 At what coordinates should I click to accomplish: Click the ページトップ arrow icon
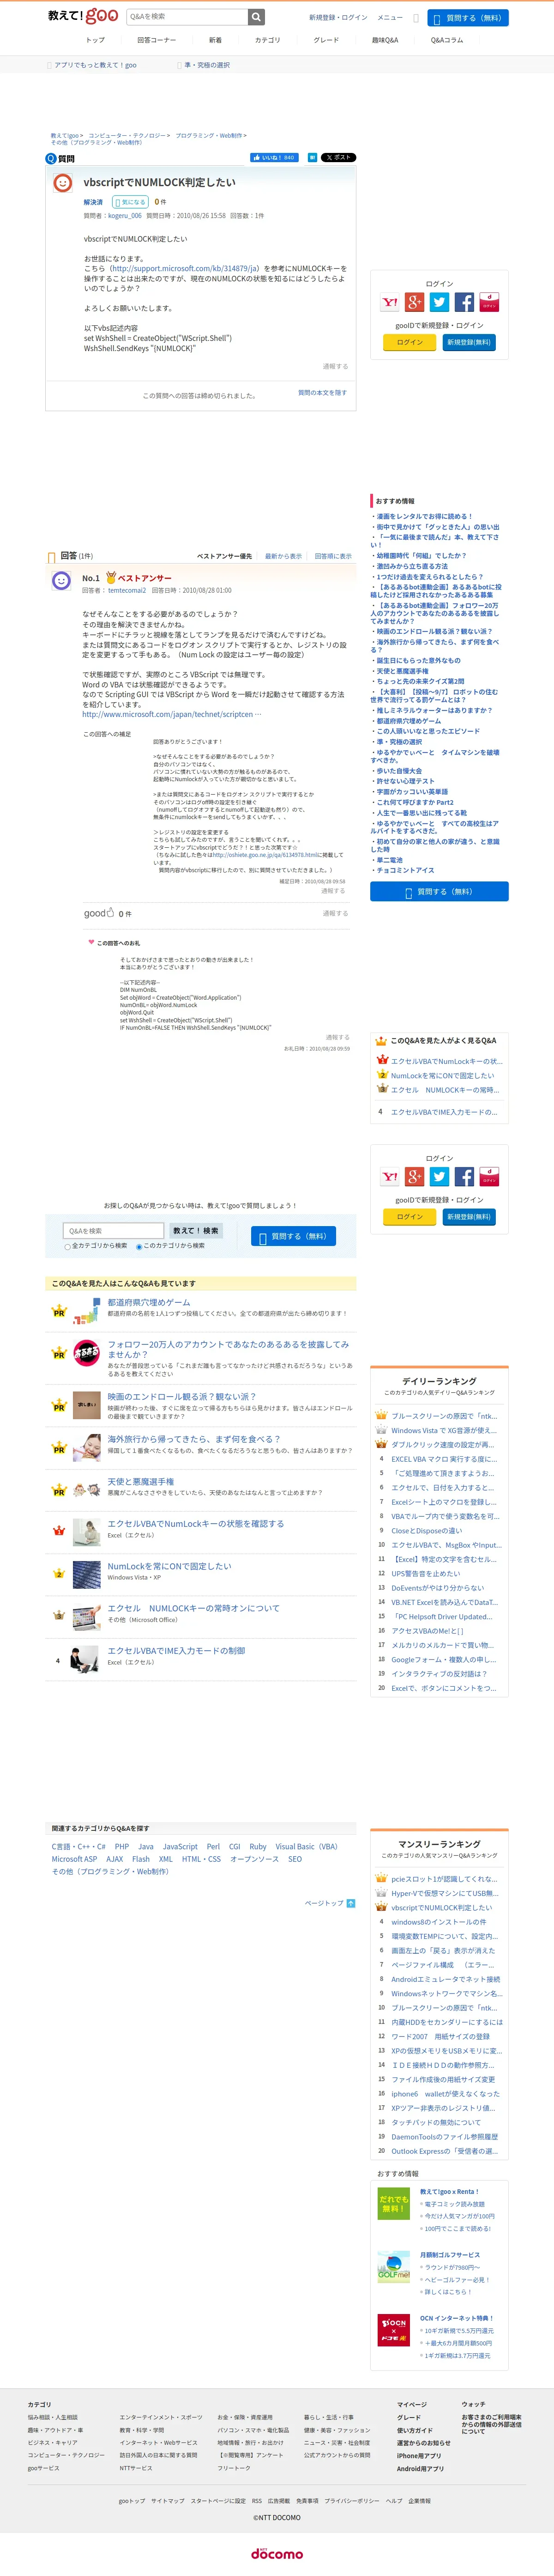pos(350,1903)
